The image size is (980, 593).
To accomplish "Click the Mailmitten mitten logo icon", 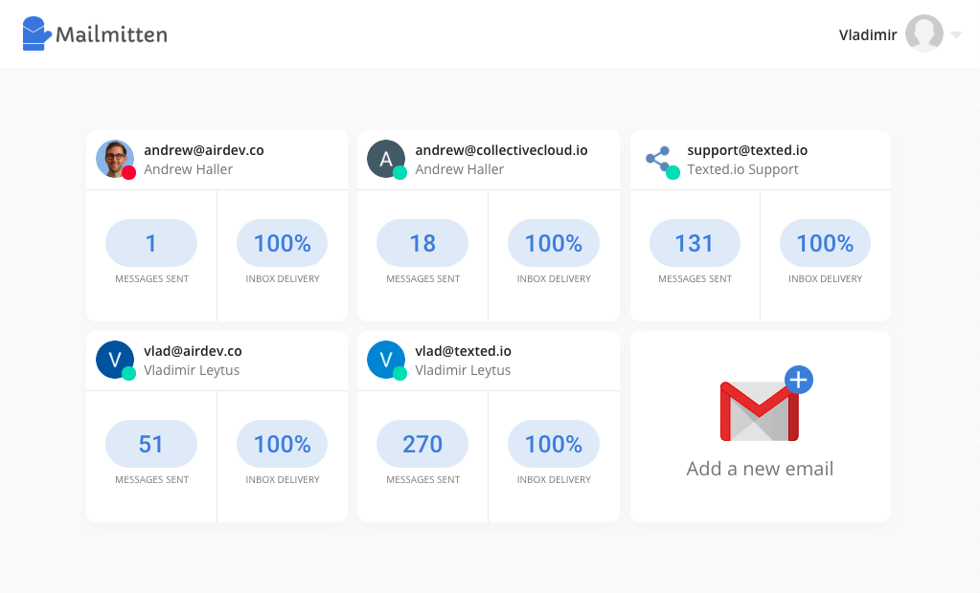I will 36,33.
